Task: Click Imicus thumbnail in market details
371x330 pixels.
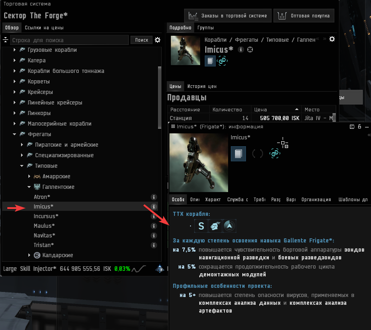Action: coord(185,50)
